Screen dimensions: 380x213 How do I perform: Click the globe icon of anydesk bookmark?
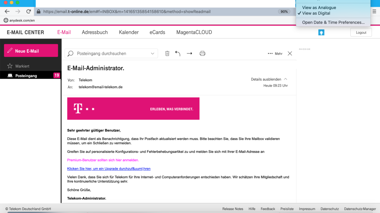6,20
